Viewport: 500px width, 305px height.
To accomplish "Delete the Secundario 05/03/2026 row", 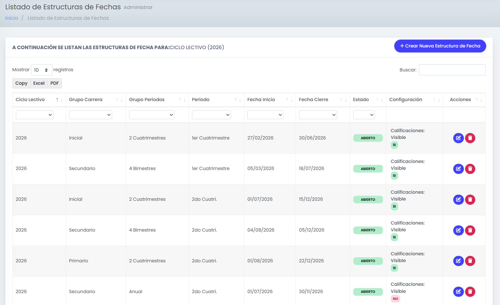I will point(470,169).
